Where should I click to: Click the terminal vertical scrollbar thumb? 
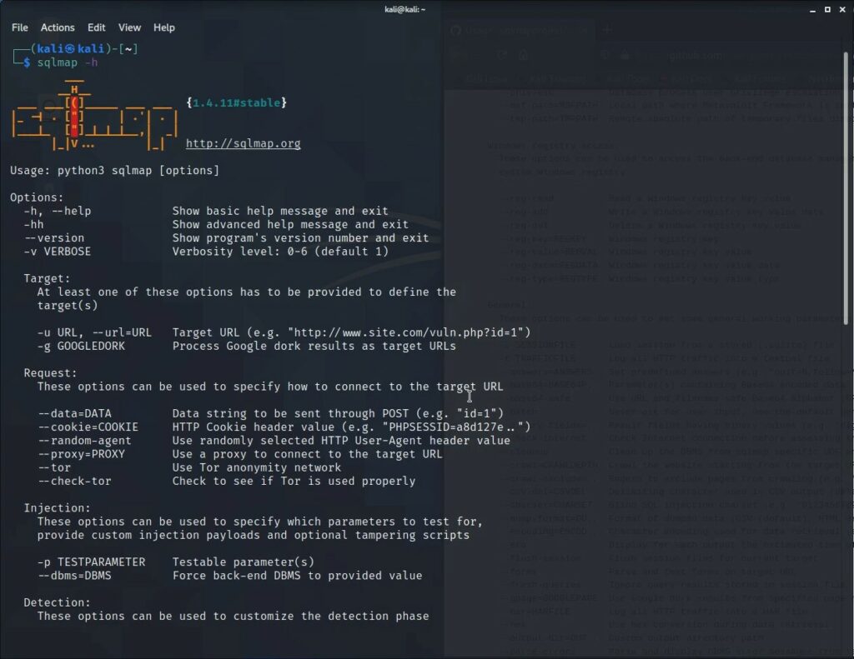point(846,187)
